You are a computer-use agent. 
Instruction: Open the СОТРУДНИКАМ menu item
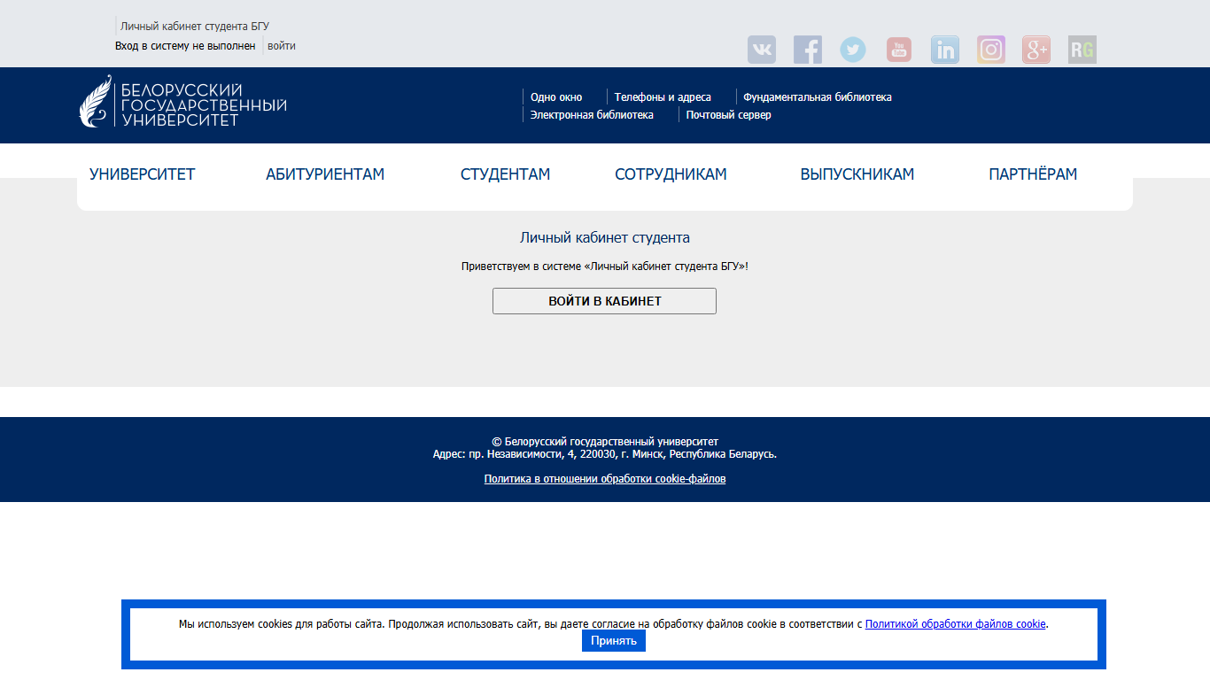[671, 174]
